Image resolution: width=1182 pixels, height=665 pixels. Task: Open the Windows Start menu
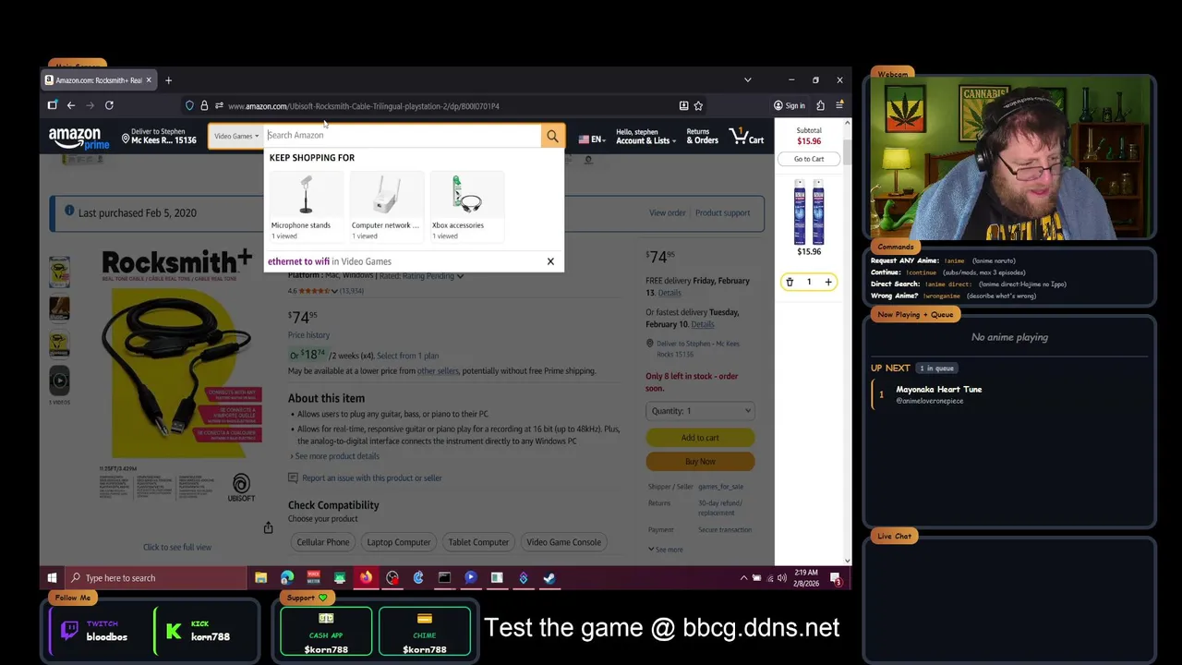52,578
